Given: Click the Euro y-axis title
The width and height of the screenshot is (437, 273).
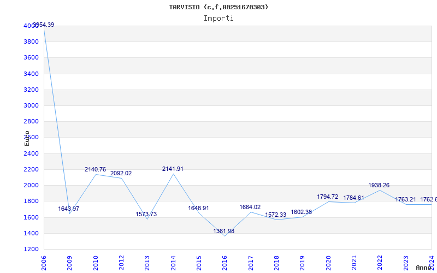Looking at the screenshot, I should pos(27,139).
